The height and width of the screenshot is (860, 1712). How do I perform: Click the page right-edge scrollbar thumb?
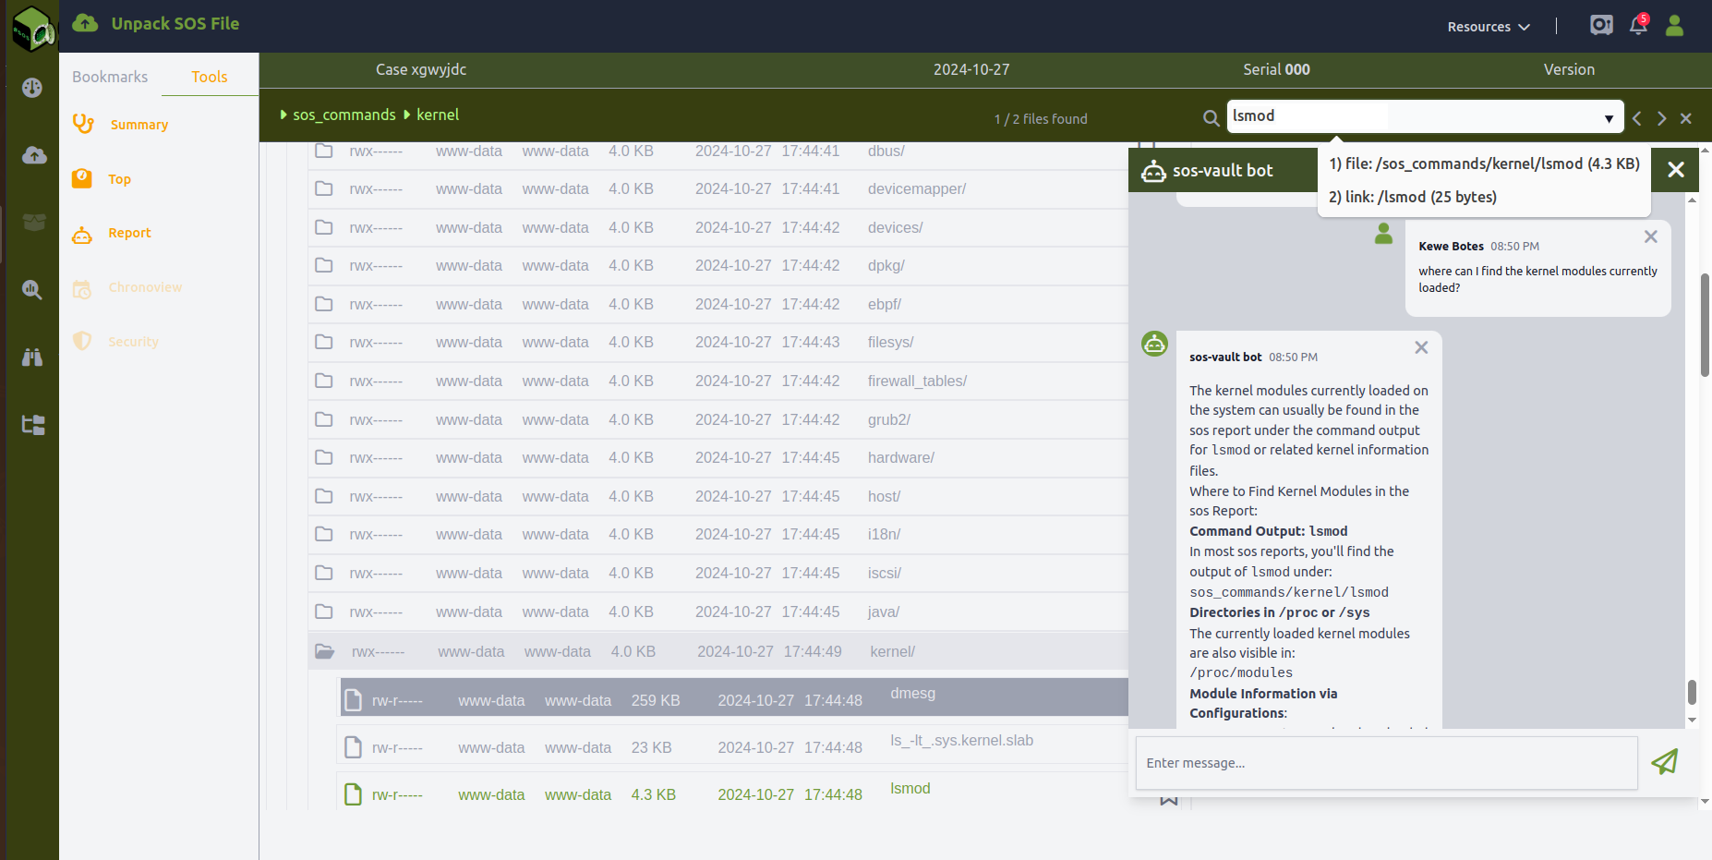[1705, 325]
